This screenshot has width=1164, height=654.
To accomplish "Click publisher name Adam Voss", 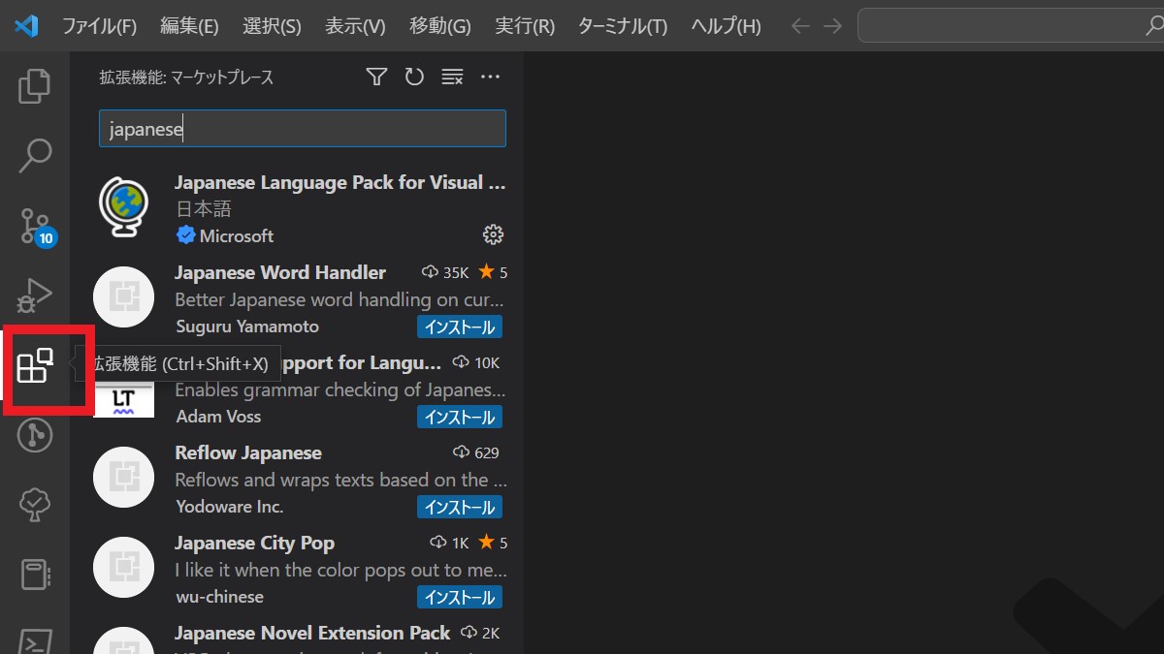I will [x=218, y=417].
